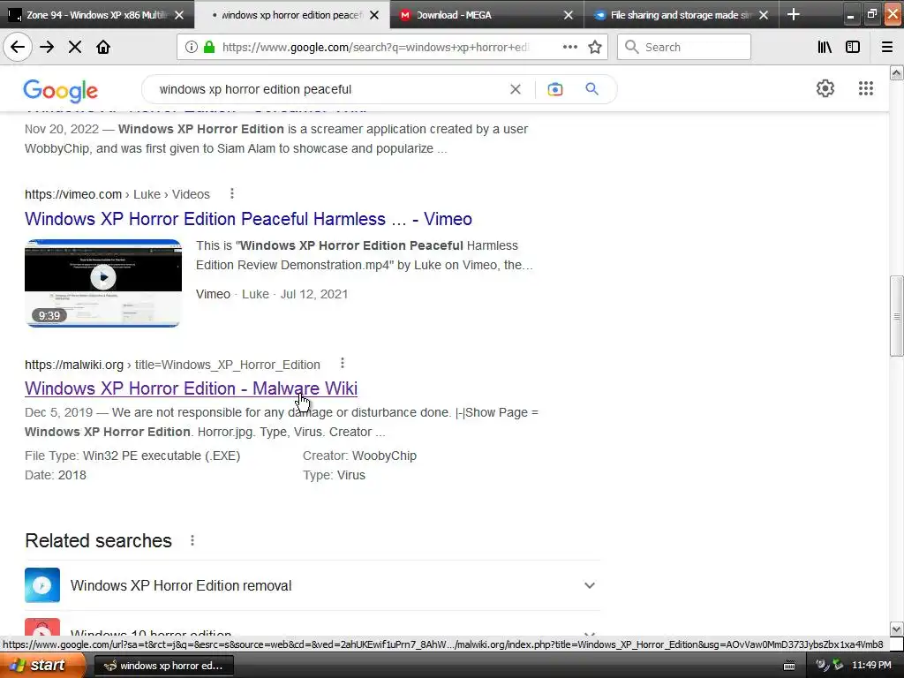Close the Zone 94 tab
Image resolution: width=904 pixels, height=678 pixels.
click(x=179, y=15)
